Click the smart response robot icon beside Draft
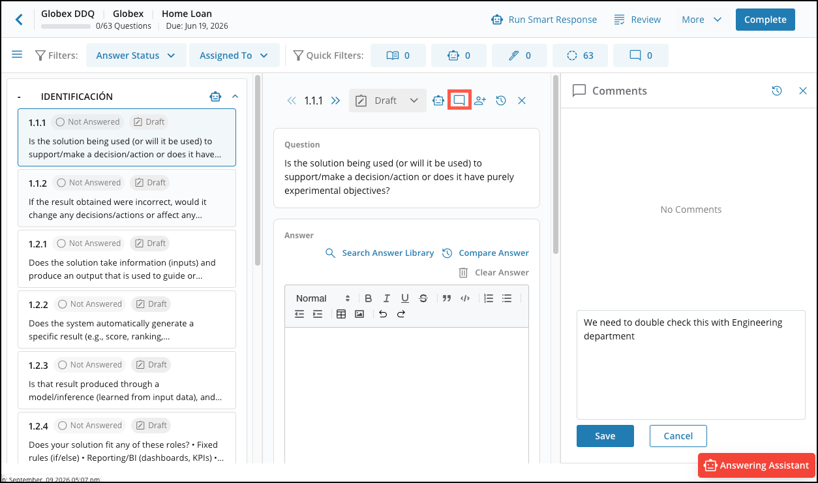 [x=438, y=101]
